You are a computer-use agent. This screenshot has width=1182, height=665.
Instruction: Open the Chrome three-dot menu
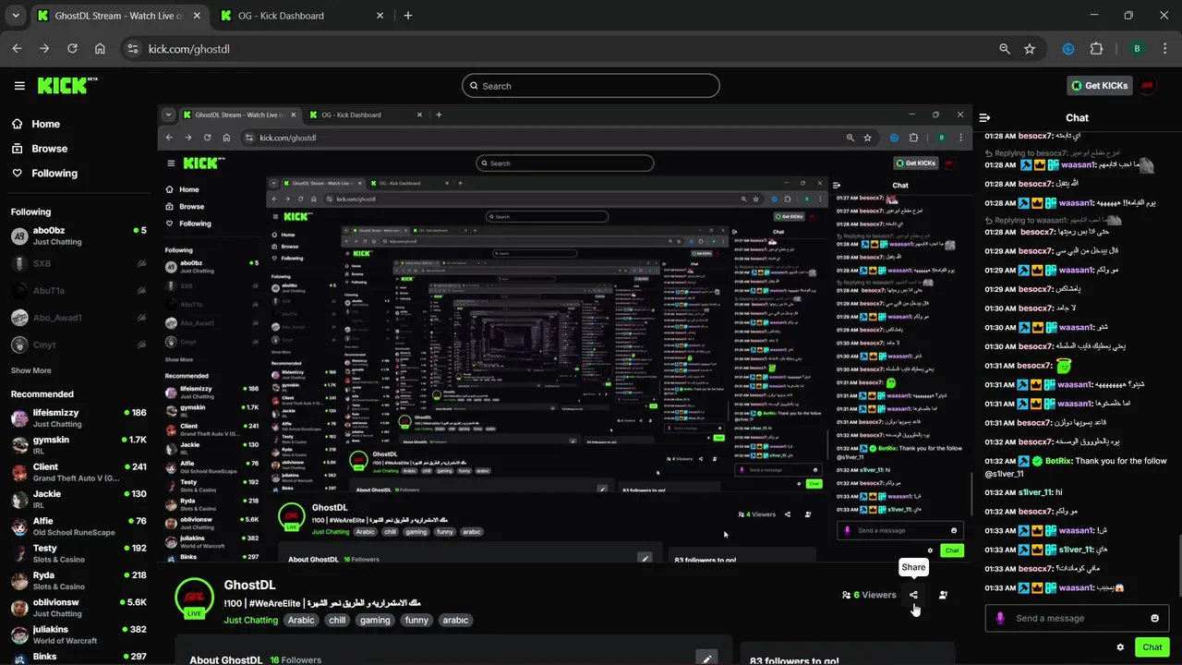point(1164,49)
